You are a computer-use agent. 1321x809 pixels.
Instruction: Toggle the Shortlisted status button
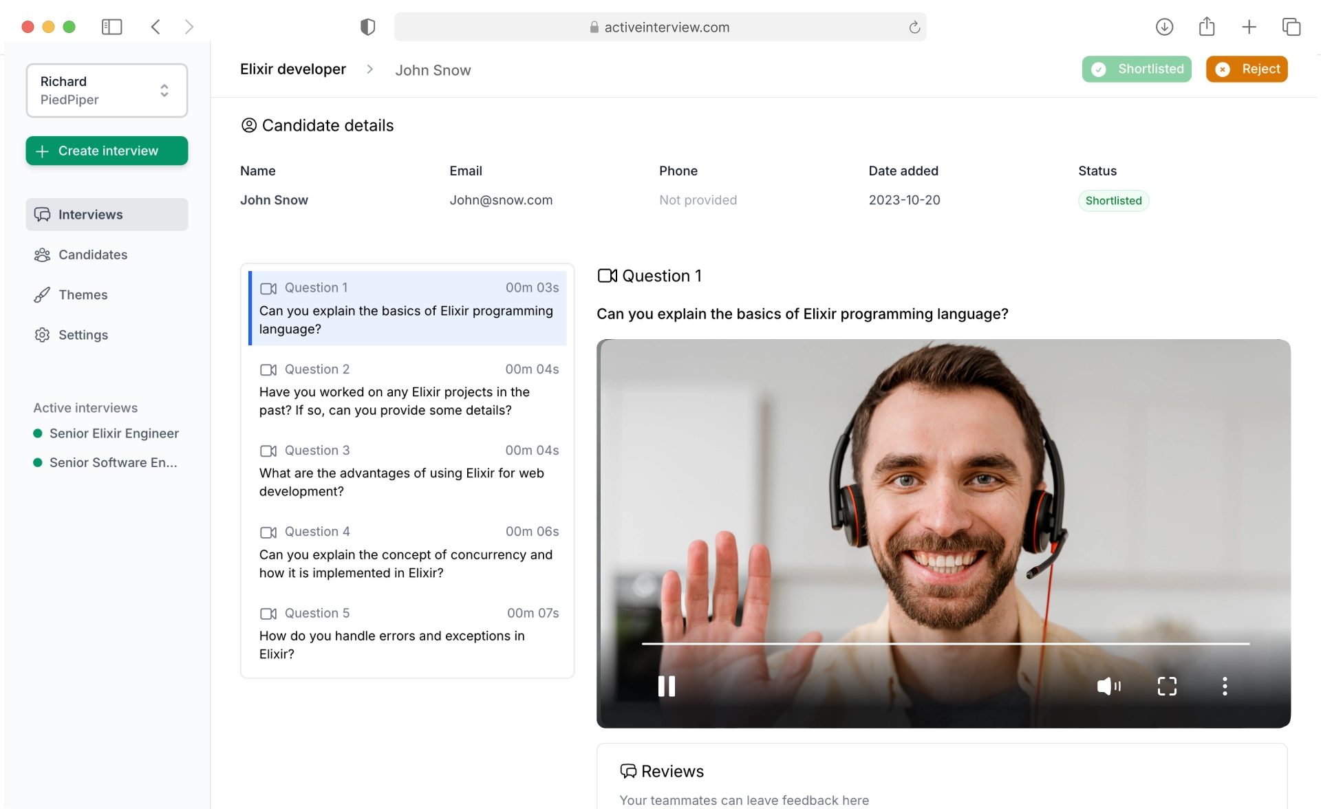click(x=1137, y=69)
